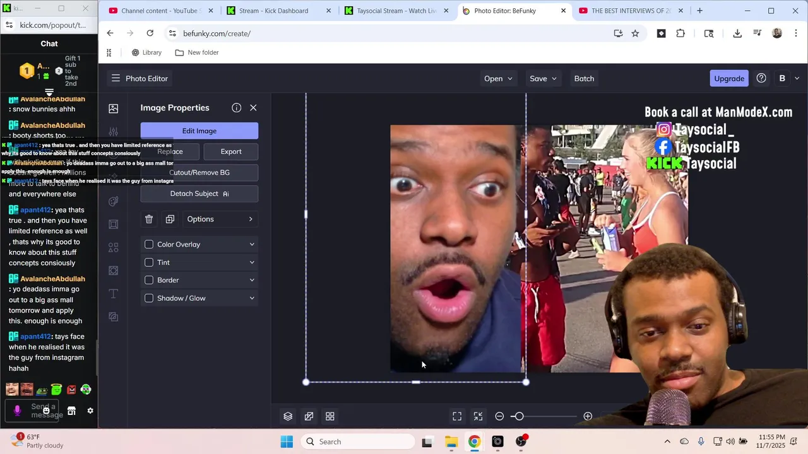This screenshot has height=454, width=808.
Task: Select the Text tool in sidebar
Action: click(x=114, y=294)
